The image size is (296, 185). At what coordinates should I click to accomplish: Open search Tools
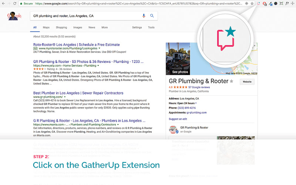pos(151,27)
